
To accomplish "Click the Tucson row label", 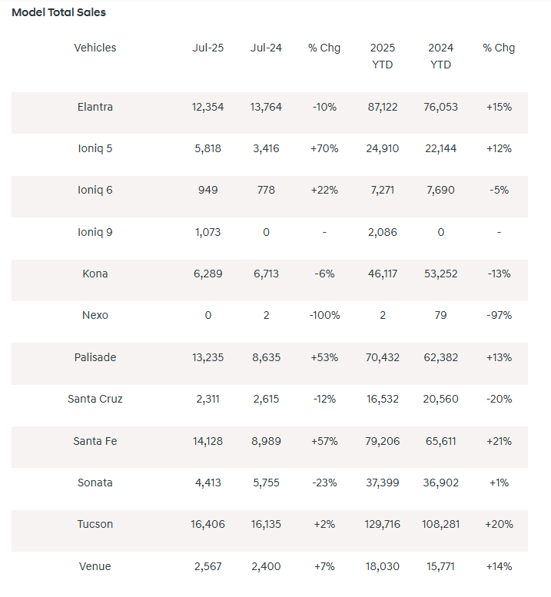I will pos(95,524).
